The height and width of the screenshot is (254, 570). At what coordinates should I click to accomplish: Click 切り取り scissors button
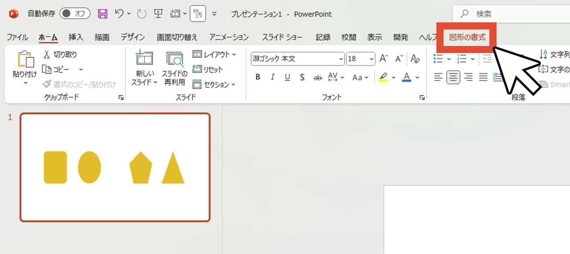pos(60,54)
